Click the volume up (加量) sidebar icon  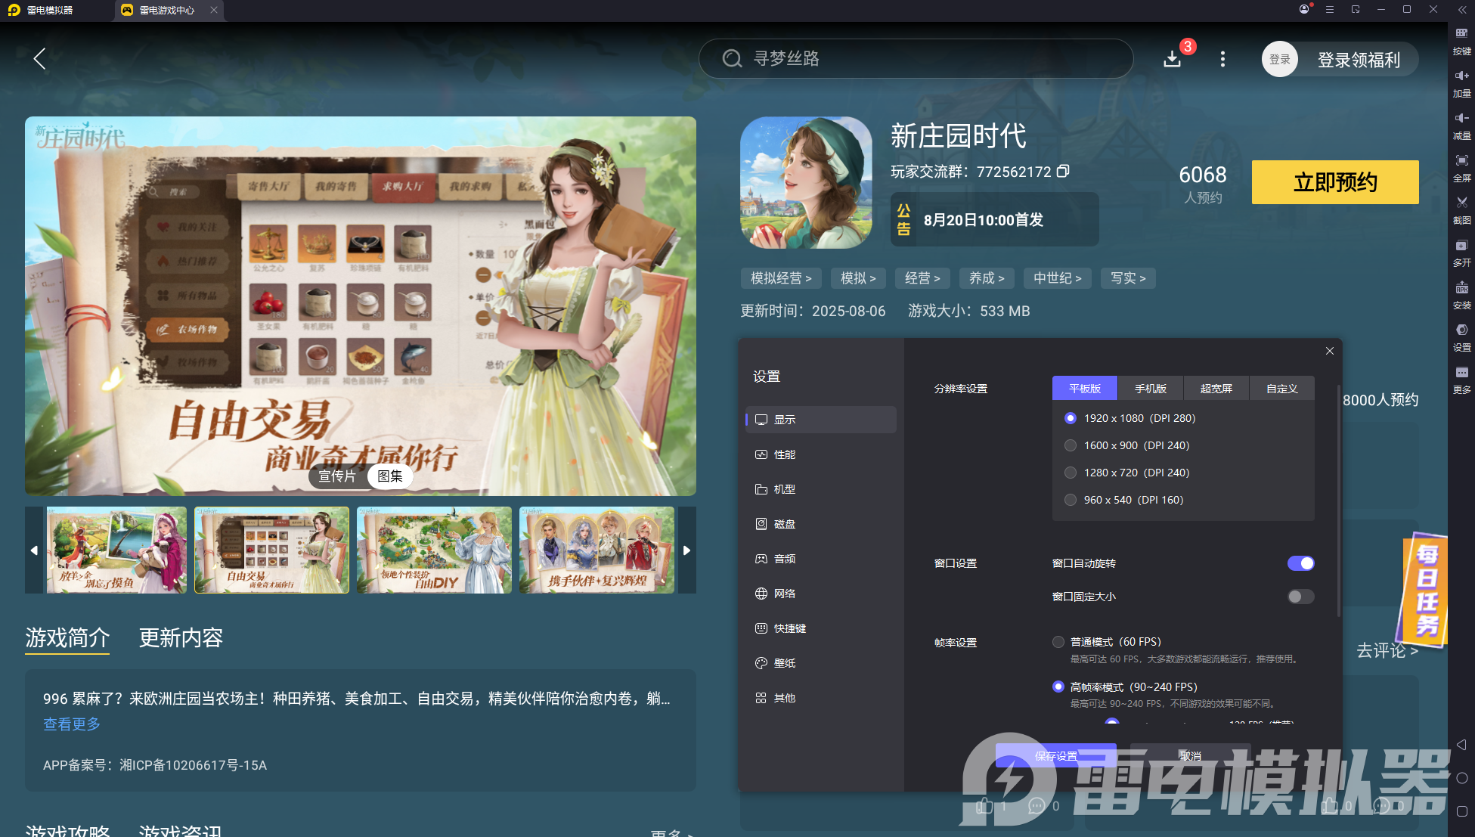[1461, 79]
